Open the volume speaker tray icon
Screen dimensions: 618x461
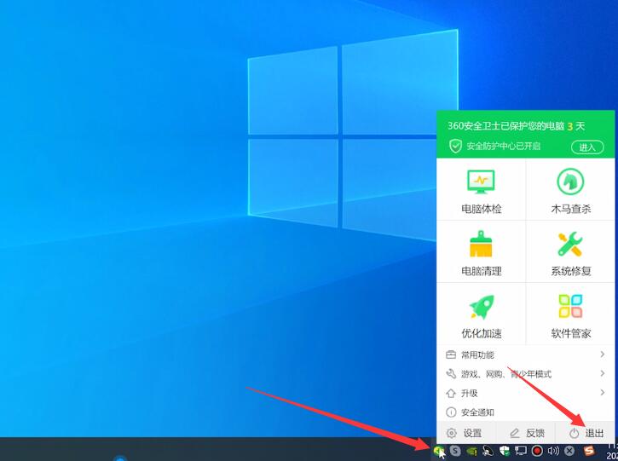point(553,451)
